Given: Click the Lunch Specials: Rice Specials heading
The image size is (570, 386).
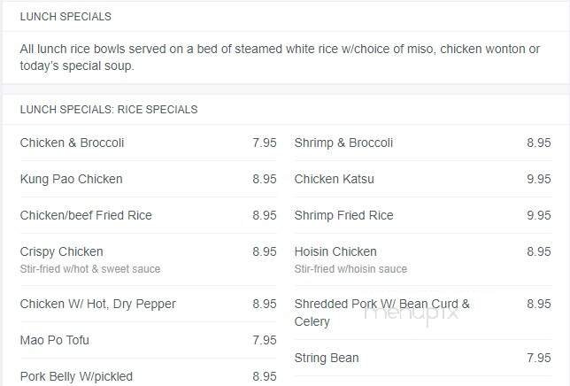Looking at the screenshot, I should click(108, 110).
